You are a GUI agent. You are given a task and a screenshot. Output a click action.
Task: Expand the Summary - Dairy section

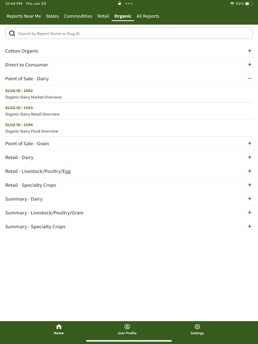point(250,199)
